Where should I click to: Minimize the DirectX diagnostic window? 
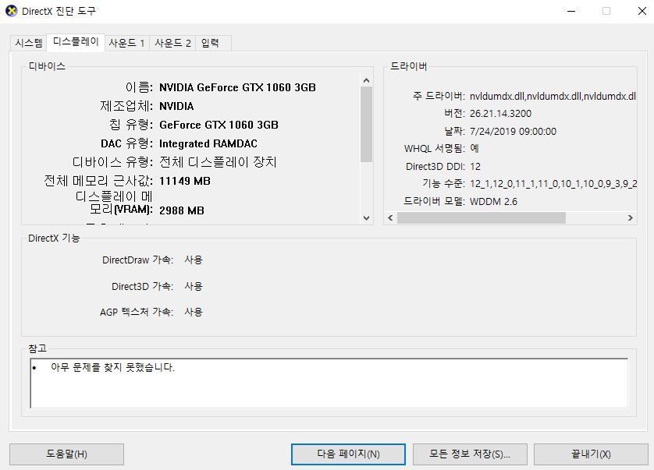point(567,12)
